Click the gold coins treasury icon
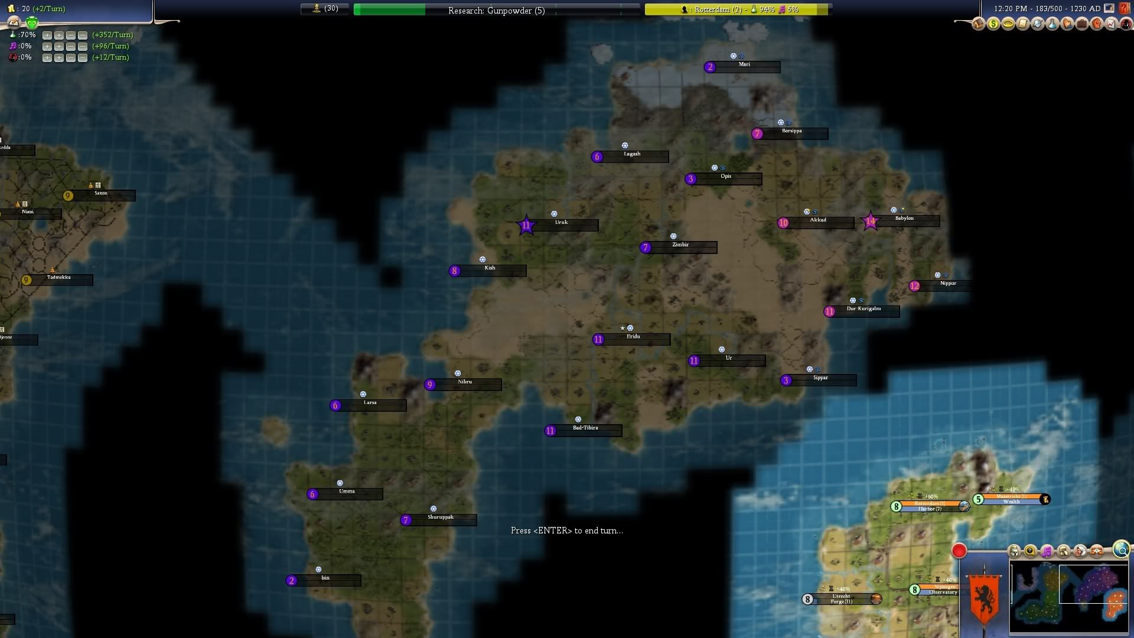Viewport: 1134px width, 638px height. tap(11, 9)
